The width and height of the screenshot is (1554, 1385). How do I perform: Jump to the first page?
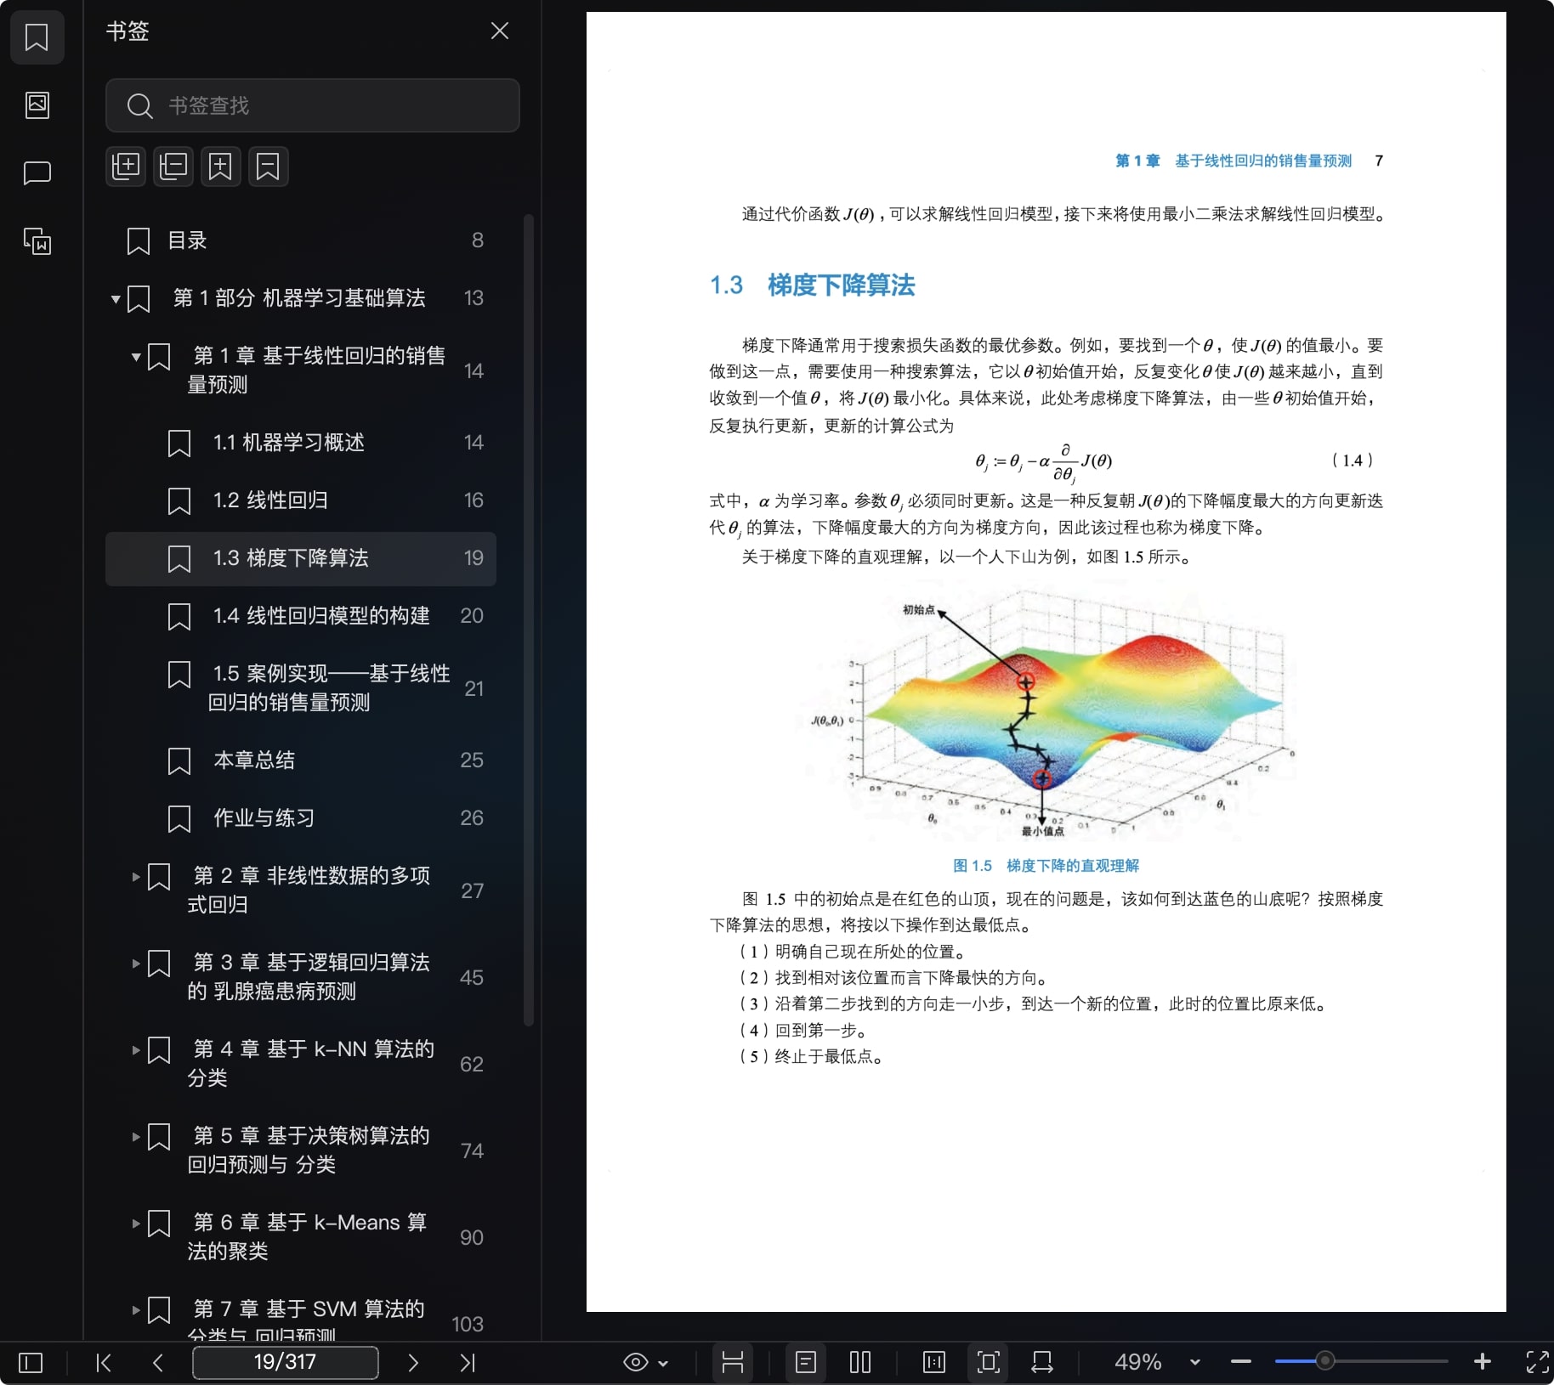(x=104, y=1363)
